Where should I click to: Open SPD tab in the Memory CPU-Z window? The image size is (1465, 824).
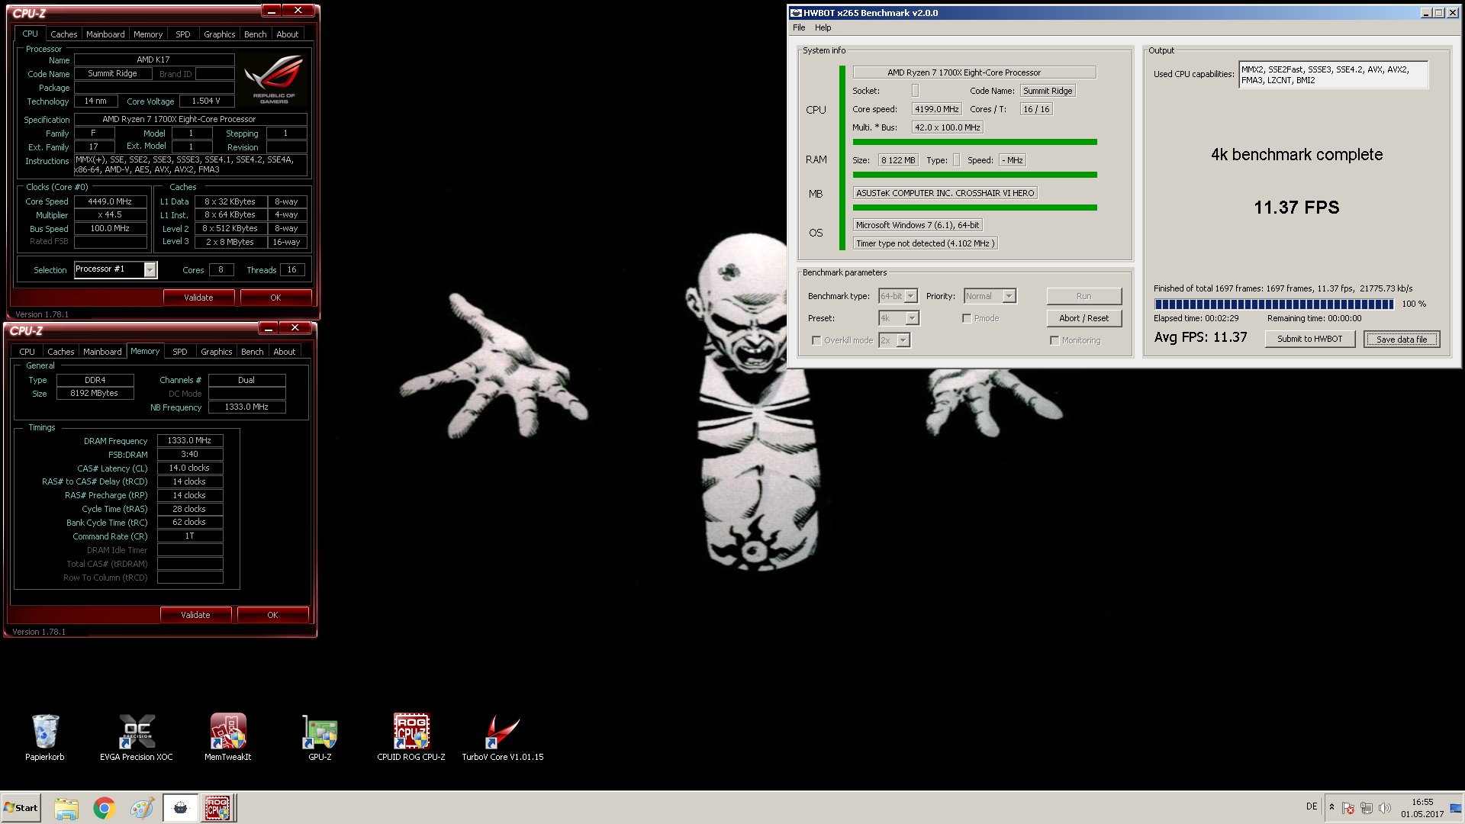coord(180,352)
